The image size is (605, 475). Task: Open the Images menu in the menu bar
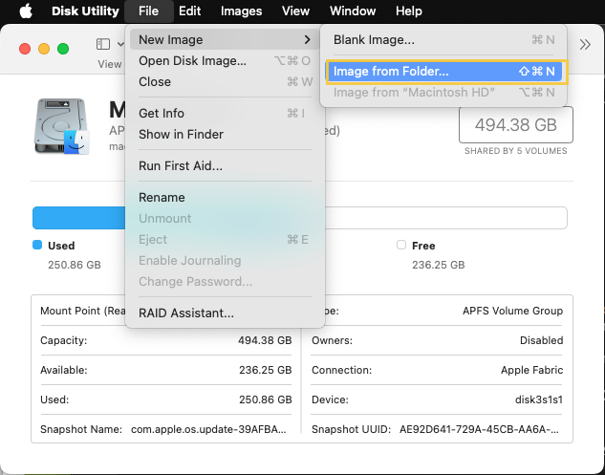click(241, 11)
